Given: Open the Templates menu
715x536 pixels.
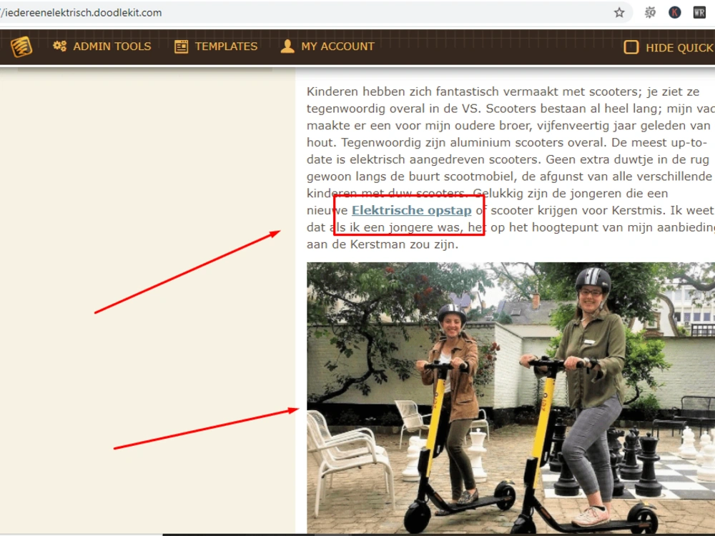Looking at the screenshot, I should 216,46.
